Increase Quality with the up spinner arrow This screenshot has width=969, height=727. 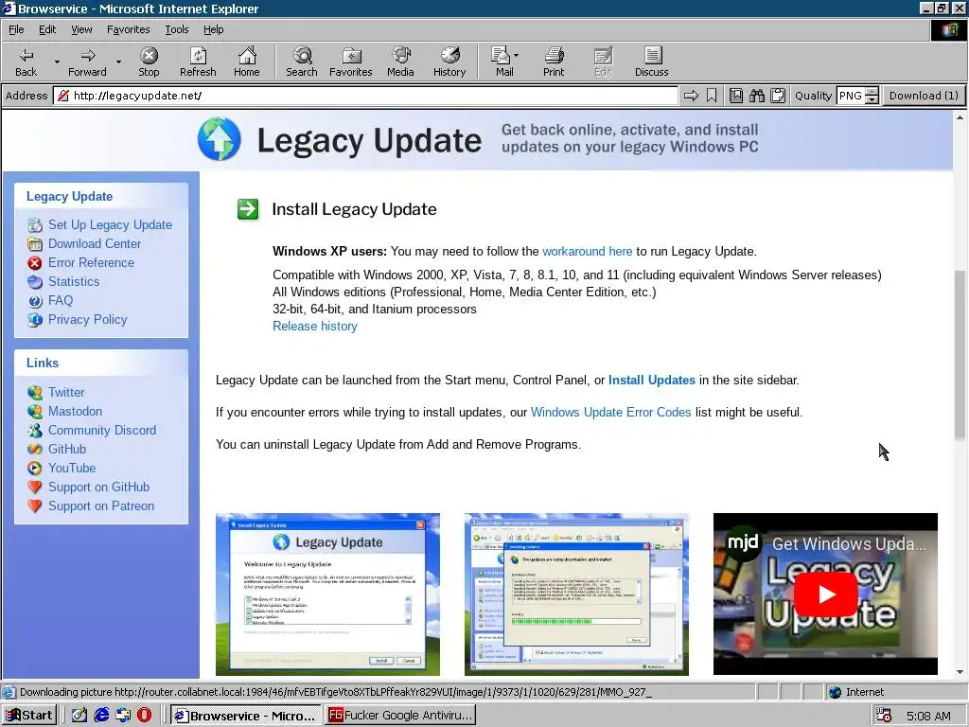click(872, 92)
